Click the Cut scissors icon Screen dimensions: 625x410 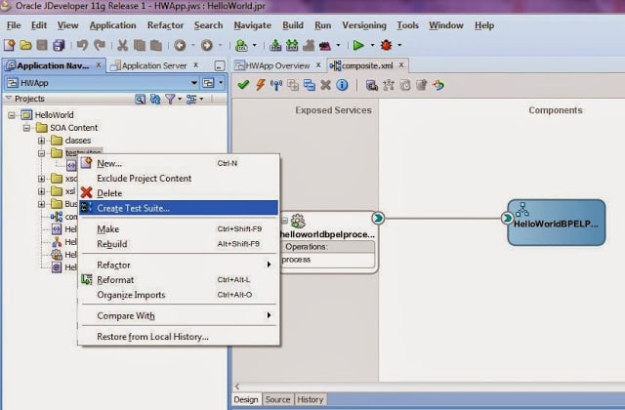click(122, 45)
